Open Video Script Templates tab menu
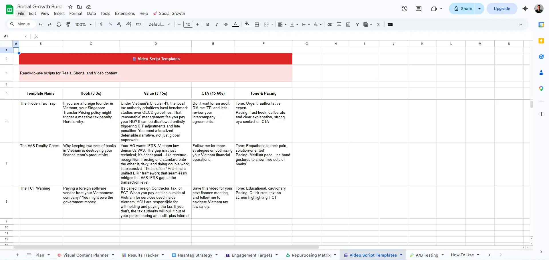The height and width of the screenshot is (260, 549). click(401, 255)
